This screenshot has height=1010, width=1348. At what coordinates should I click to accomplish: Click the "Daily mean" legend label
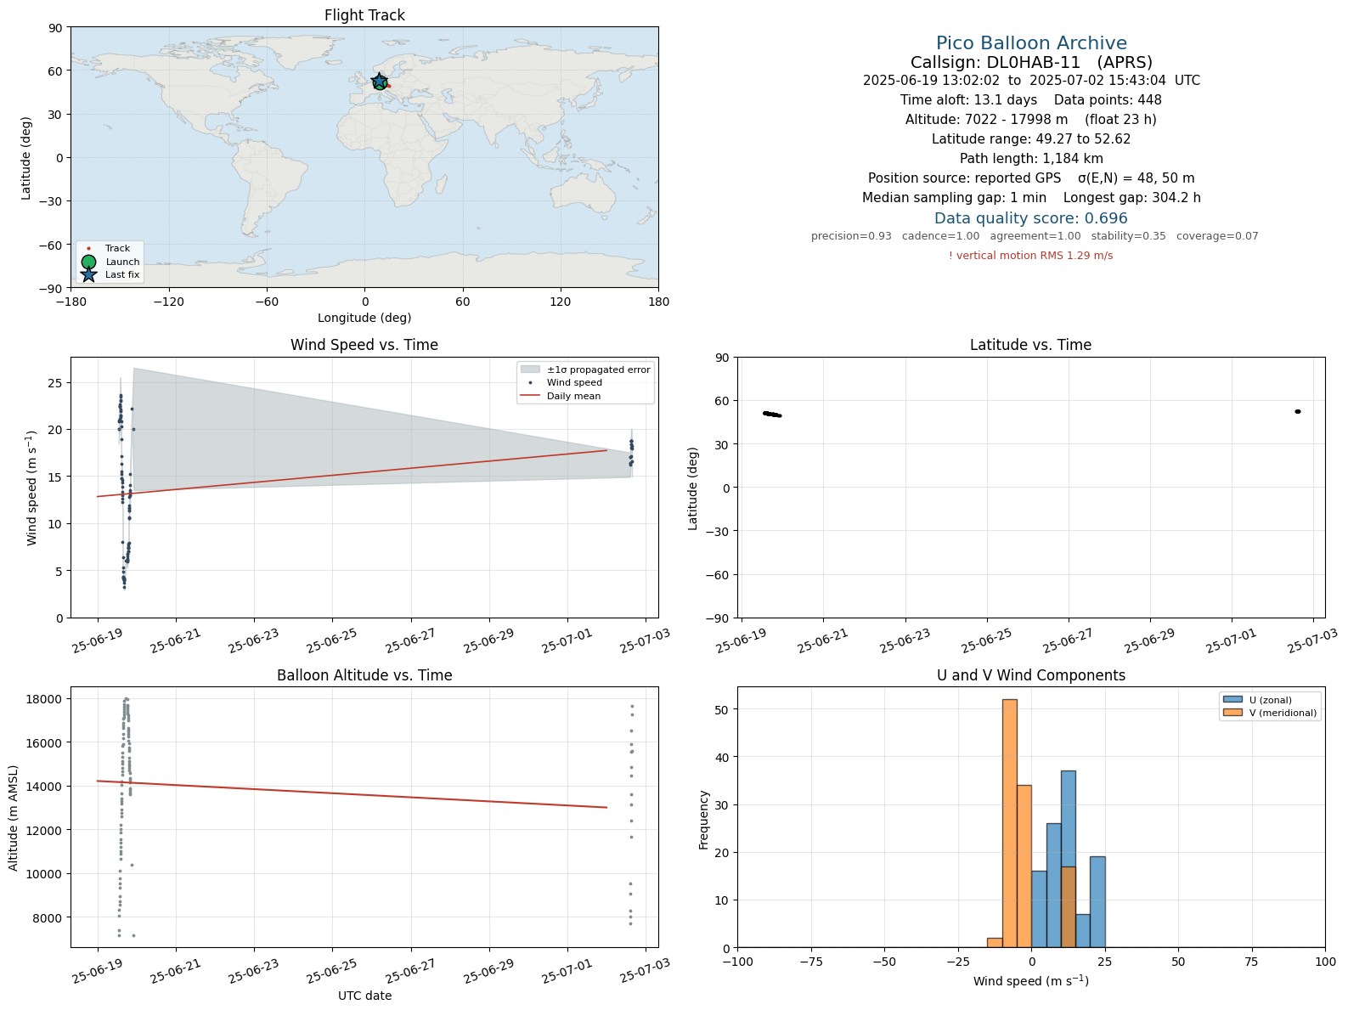coord(573,396)
